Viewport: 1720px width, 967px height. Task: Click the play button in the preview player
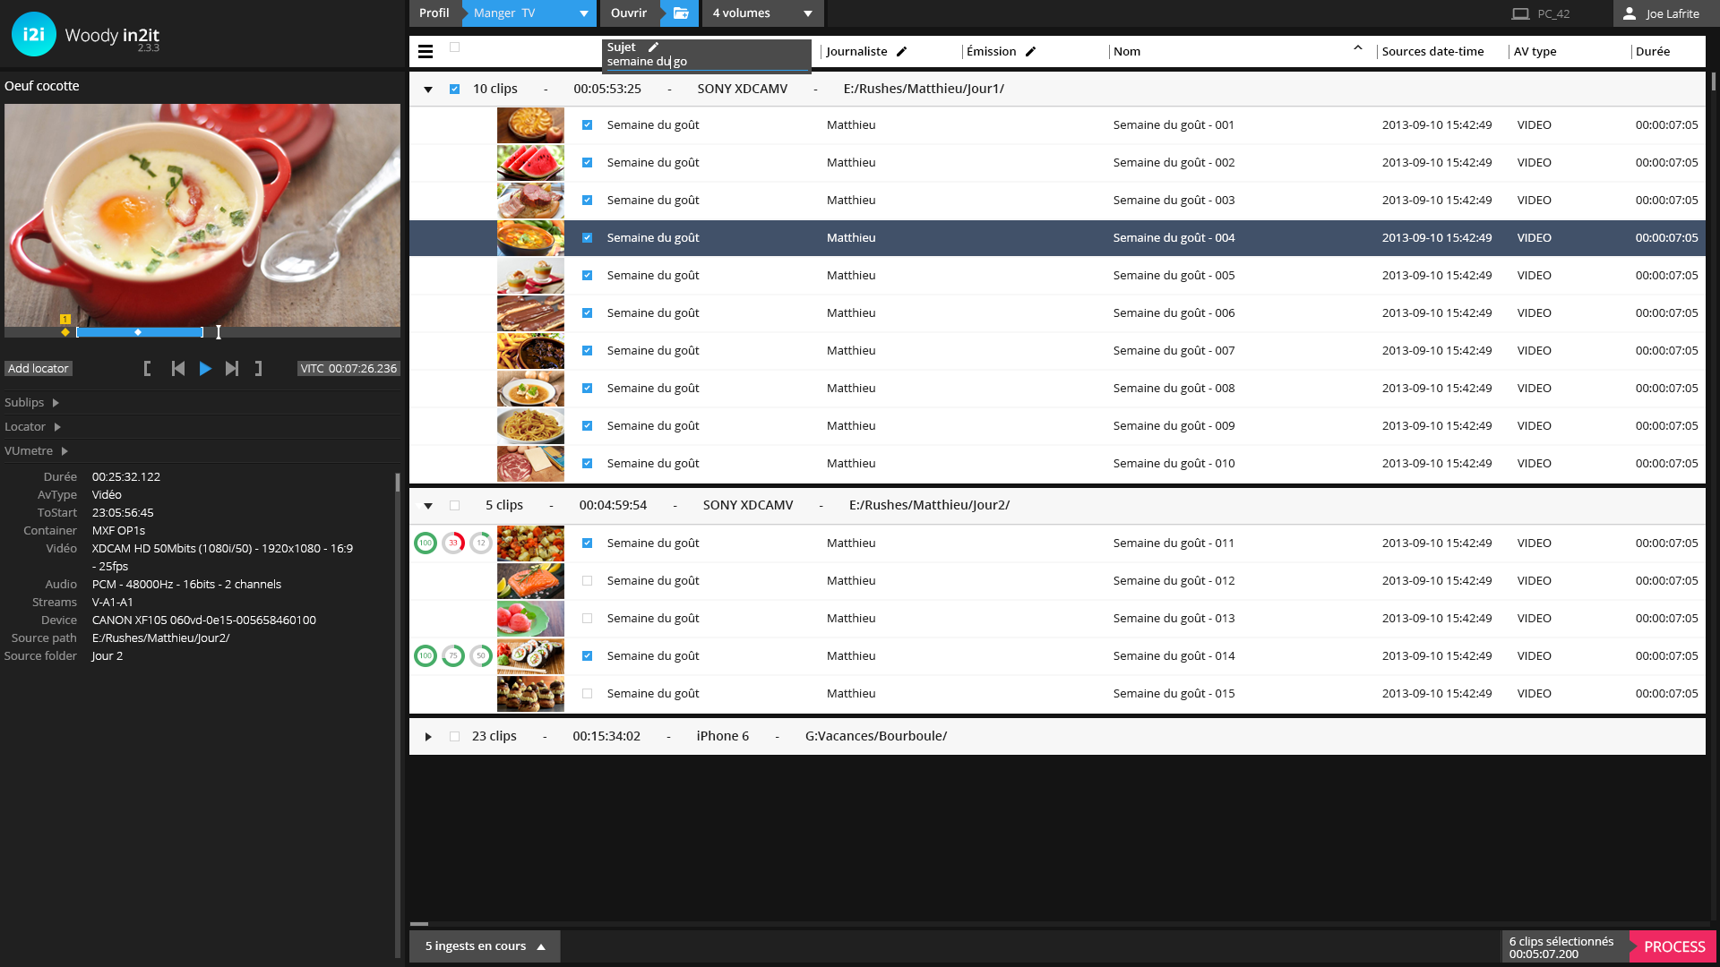(x=205, y=369)
